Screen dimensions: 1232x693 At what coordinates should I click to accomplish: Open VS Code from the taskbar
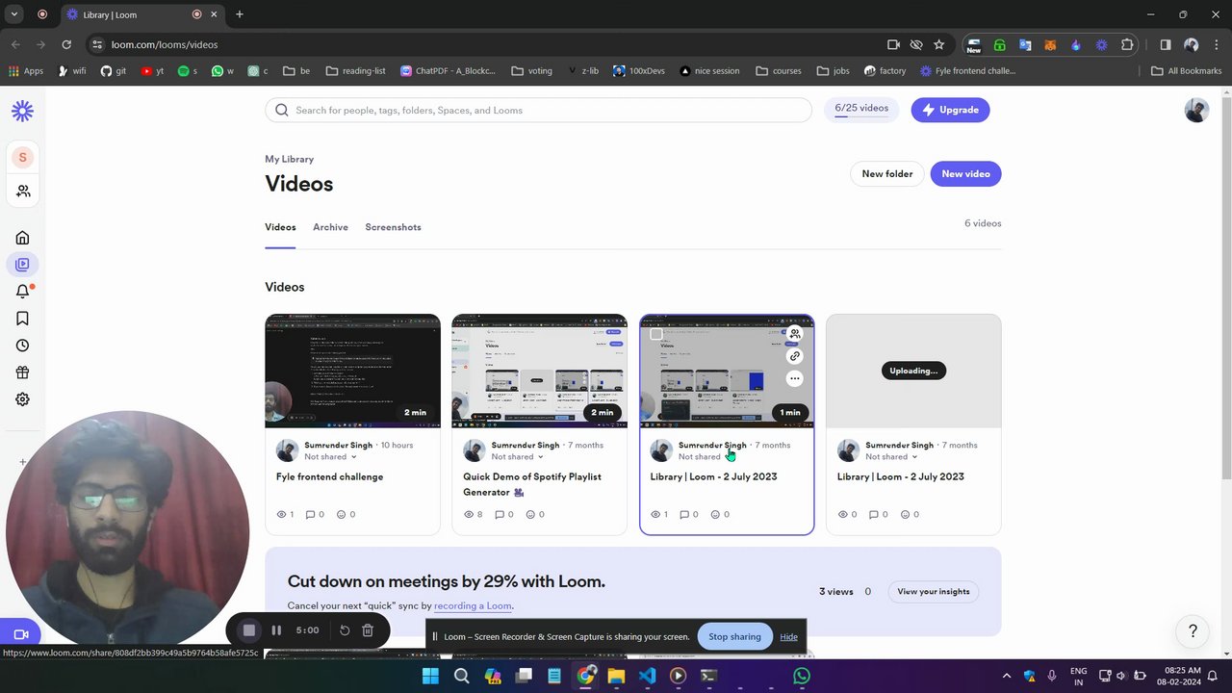647,676
